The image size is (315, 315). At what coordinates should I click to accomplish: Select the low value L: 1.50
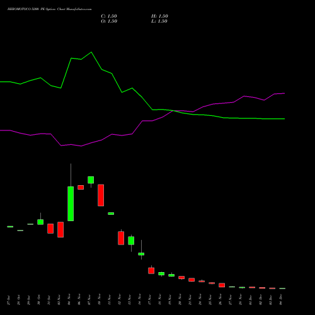coord(159,21)
